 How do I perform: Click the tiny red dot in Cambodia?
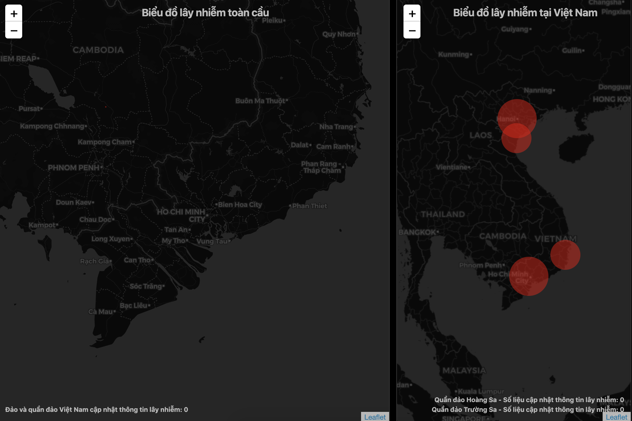106,107
